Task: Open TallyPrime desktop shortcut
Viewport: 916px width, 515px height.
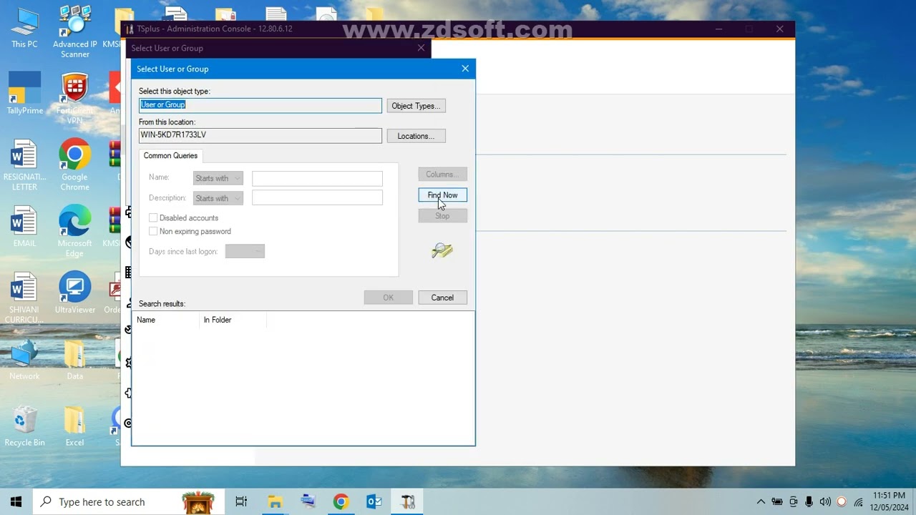Action: tap(24, 93)
